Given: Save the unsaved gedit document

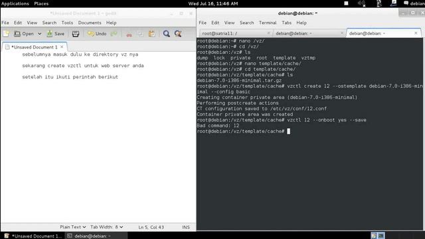Looking at the screenshot, I should click(56, 34).
